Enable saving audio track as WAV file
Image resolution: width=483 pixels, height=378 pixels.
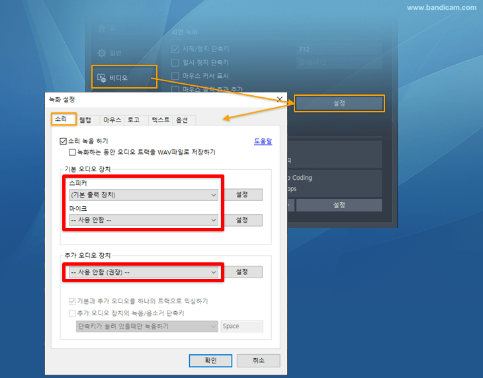72,152
